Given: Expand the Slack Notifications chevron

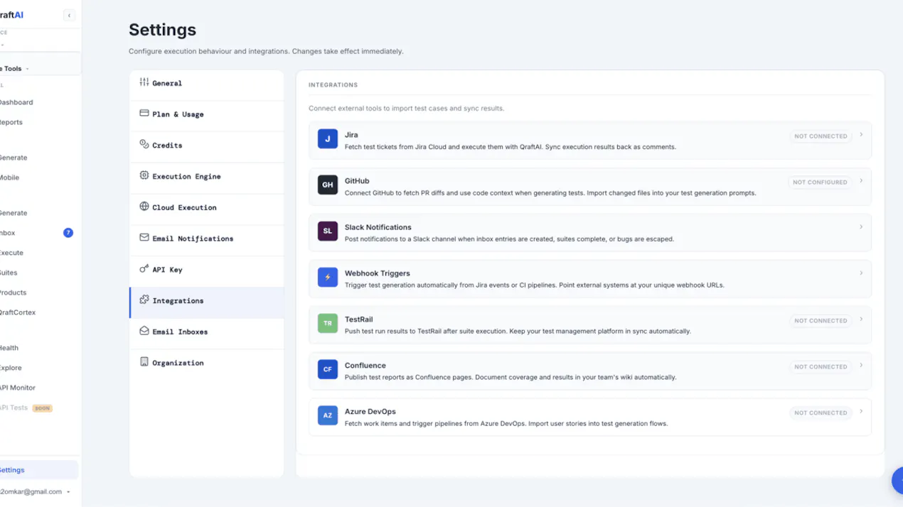Looking at the screenshot, I should (861, 227).
